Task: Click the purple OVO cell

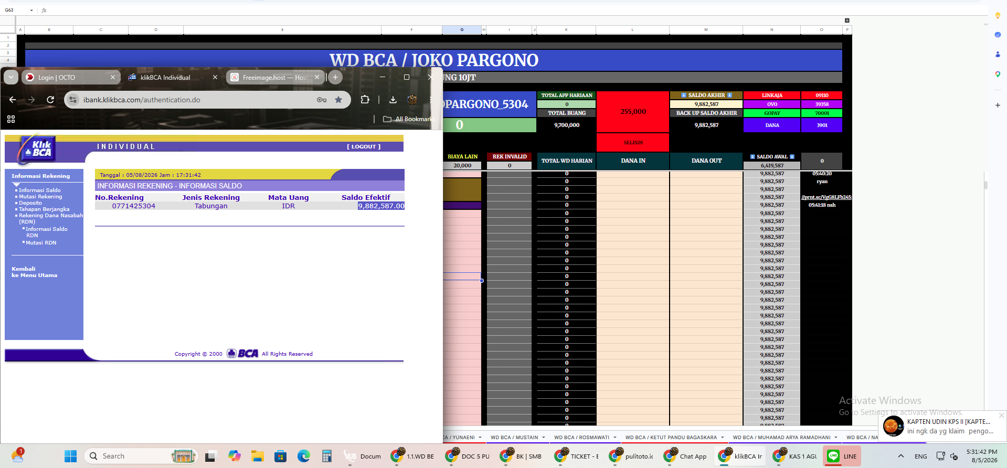Action: [772, 104]
